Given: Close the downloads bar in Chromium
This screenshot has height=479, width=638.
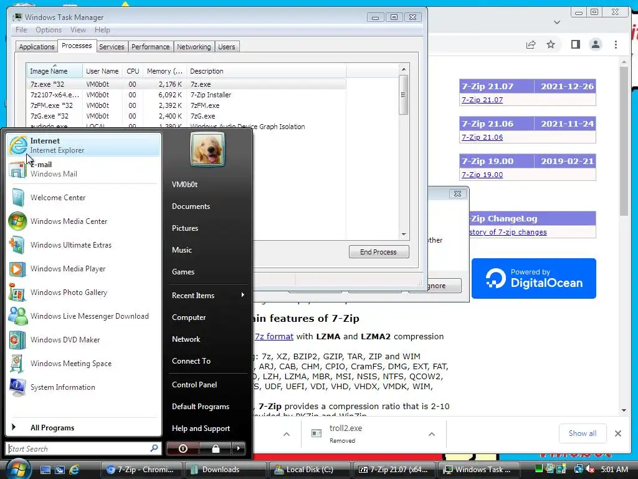Looking at the screenshot, I should click(x=617, y=433).
